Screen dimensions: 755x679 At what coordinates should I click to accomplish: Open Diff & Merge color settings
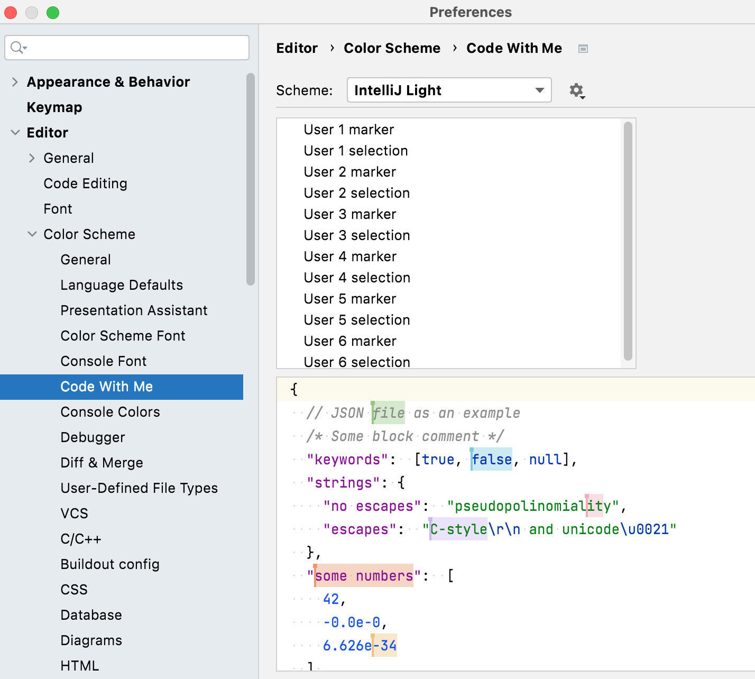[102, 463]
